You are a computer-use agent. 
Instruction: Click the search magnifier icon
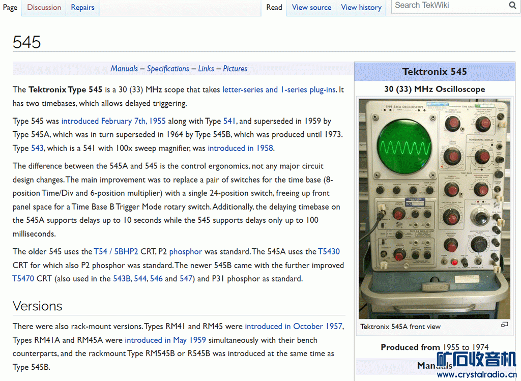pyautogui.click(x=512, y=5)
